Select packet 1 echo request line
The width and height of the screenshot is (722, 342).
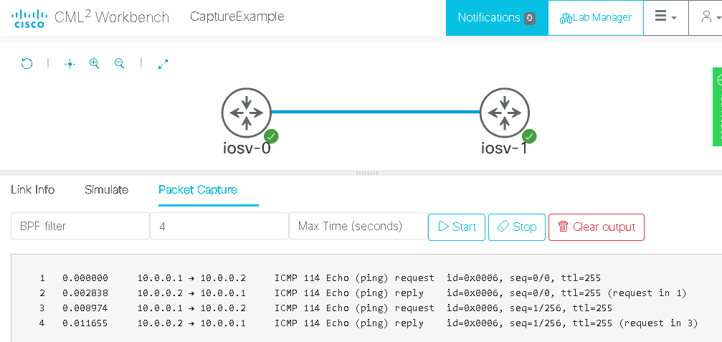click(320, 278)
